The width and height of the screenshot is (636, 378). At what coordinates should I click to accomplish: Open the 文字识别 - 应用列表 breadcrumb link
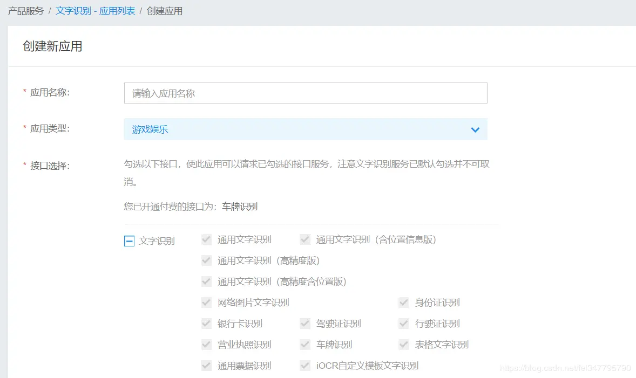tap(95, 11)
